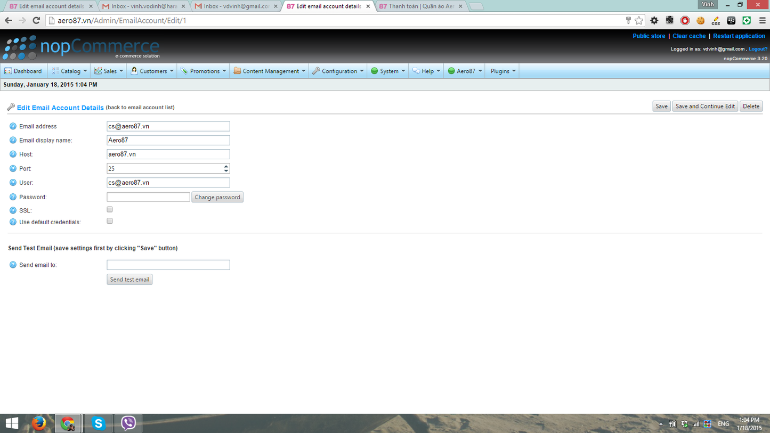Open Firefox from taskbar
The image size is (770, 433).
point(39,423)
